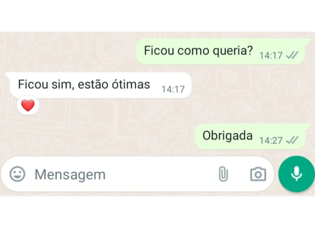Viewport: 315px width, 229px height.
Task: Click the 14:17 timestamp on the sent message
Action: tap(271, 55)
